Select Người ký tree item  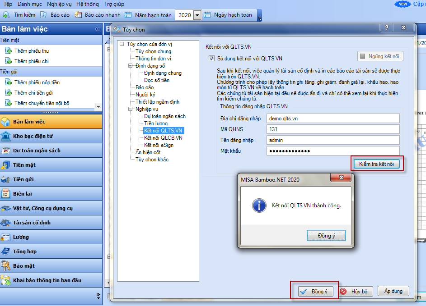pos(145,95)
